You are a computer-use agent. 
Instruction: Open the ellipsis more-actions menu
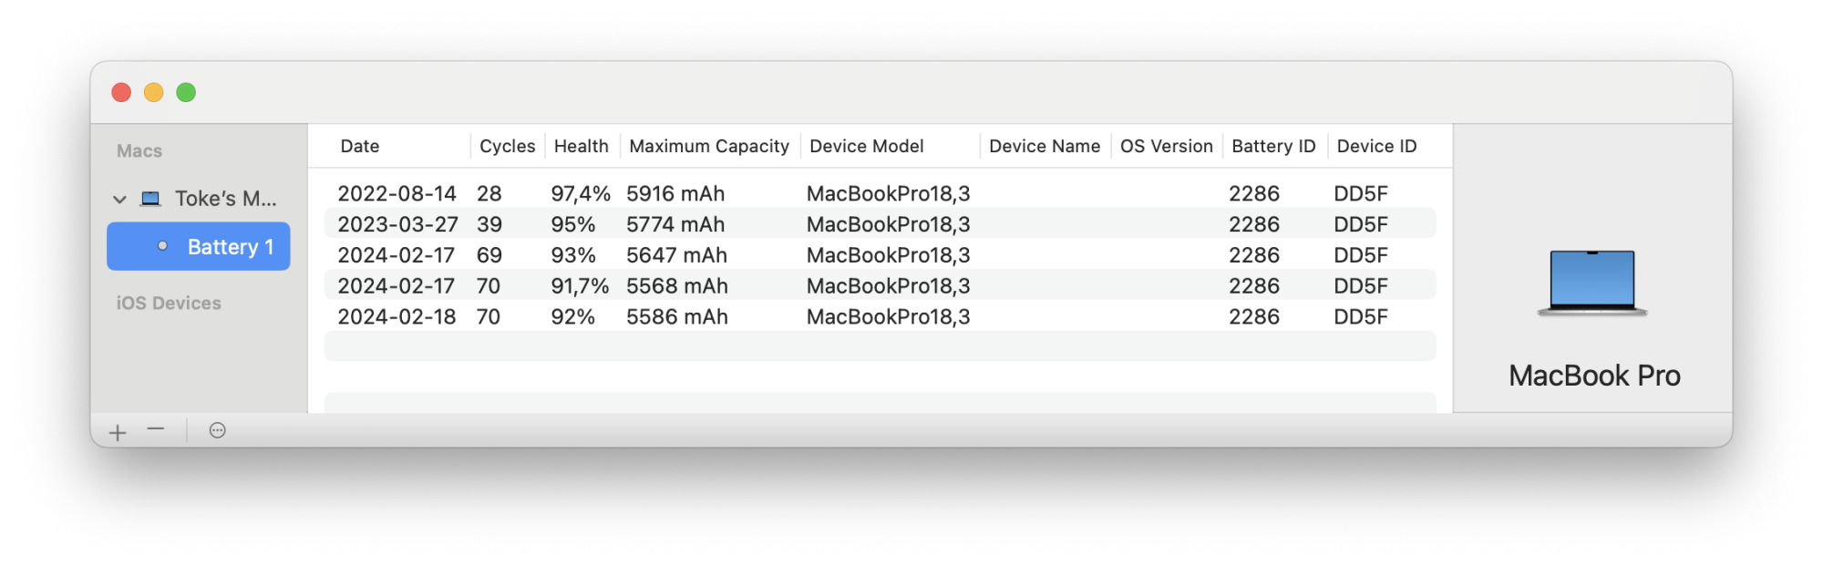coord(217,430)
